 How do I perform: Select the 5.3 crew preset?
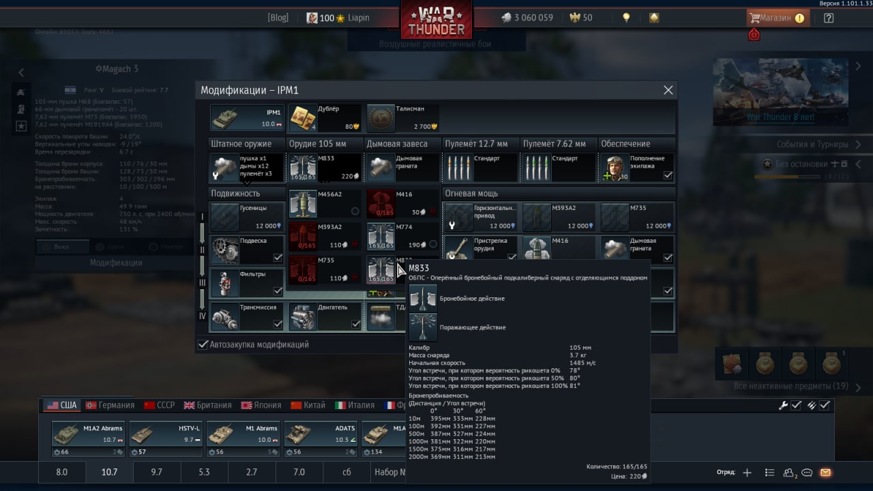pos(204,472)
